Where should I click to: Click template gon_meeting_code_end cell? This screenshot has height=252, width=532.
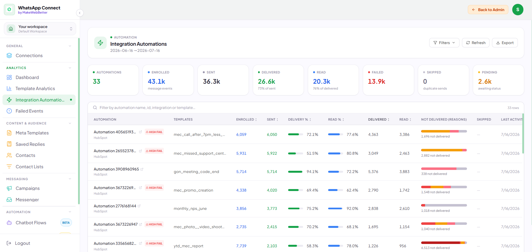coord(196,172)
